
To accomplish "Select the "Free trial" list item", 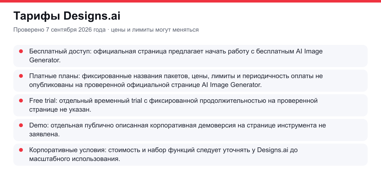I will [190, 105].
